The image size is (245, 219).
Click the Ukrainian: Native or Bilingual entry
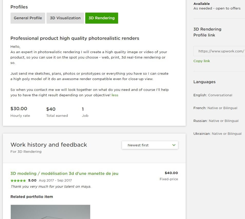click(x=217, y=134)
